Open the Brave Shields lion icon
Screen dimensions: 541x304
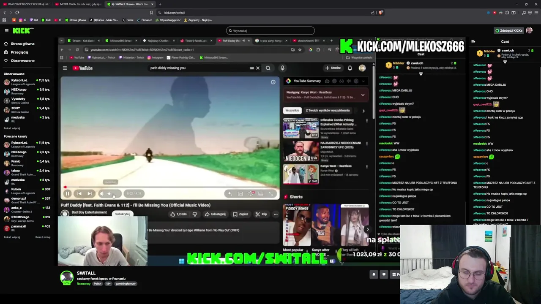[380, 13]
